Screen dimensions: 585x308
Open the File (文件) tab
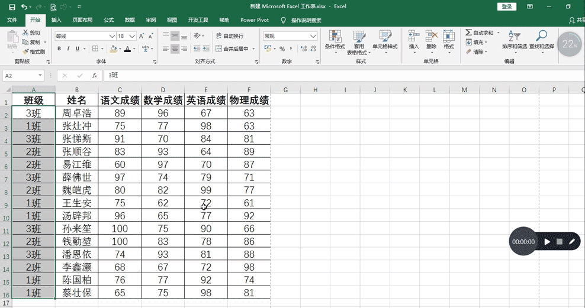12,20
